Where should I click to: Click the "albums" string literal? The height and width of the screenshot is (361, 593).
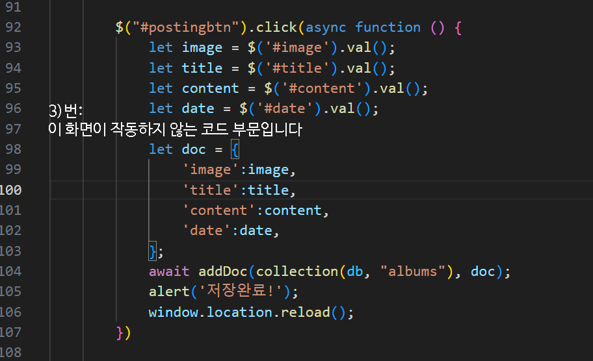pyautogui.click(x=413, y=271)
